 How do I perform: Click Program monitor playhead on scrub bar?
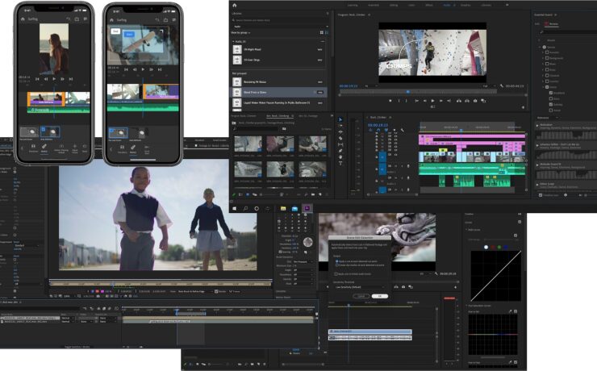click(x=408, y=92)
